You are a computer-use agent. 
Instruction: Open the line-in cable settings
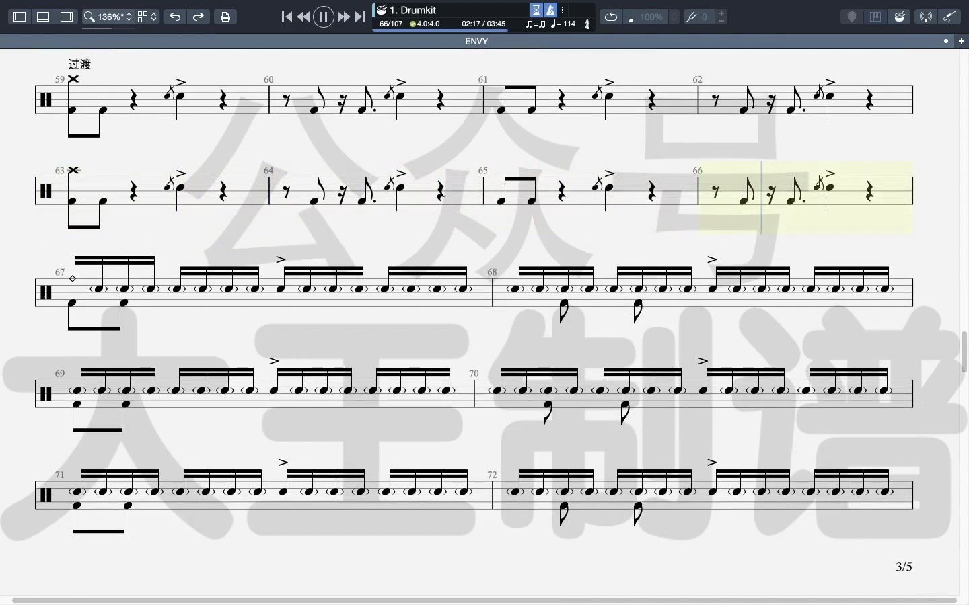pyautogui.click(x=949, y=17)
